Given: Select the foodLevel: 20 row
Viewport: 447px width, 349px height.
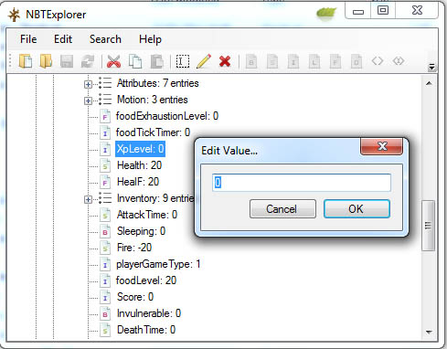Looking at the screenshot, I should pos(146,280).
